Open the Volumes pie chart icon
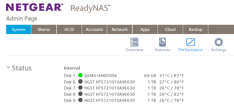 pos(162,42)
